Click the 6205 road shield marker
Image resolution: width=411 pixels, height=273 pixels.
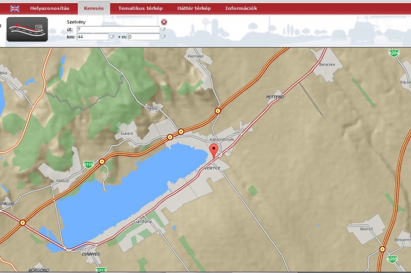(x=391, y=259)
